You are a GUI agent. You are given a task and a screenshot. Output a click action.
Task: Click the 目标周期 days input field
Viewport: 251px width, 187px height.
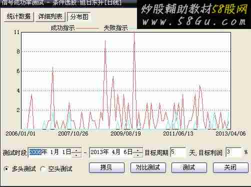click(178, 152)
